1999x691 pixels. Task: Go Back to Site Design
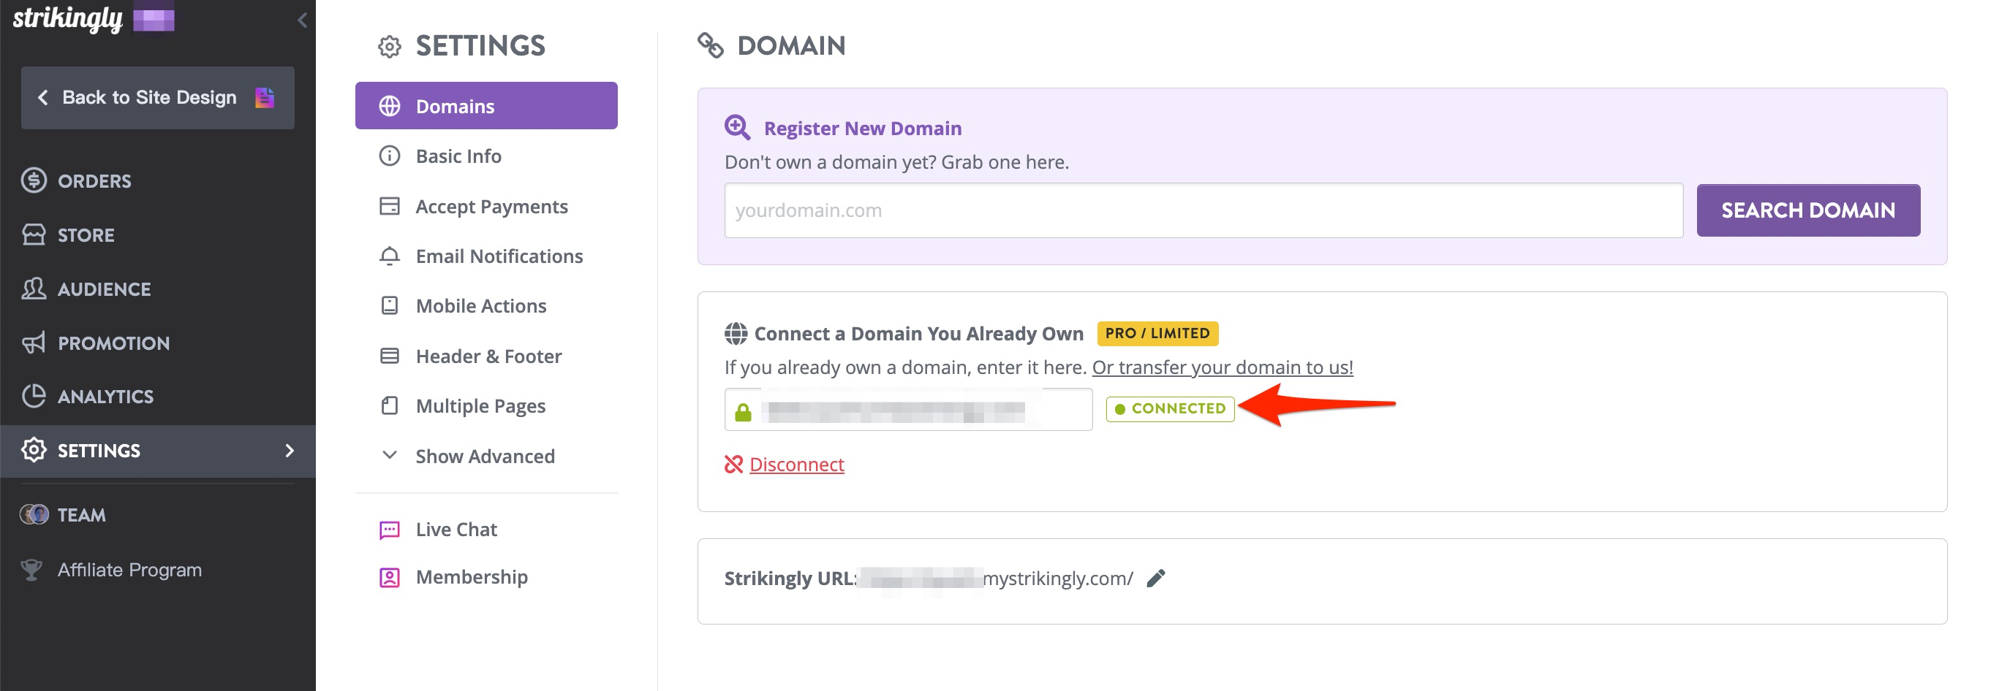coord(150,97)
